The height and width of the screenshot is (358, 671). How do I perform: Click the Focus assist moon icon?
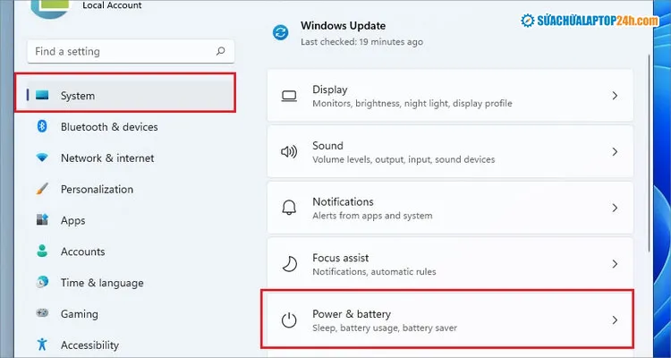(289, 264)
